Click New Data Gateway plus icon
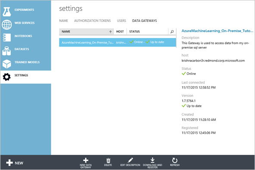Image resolution: width=255 pixels, height=170 pixels. (x=86, y=160)
